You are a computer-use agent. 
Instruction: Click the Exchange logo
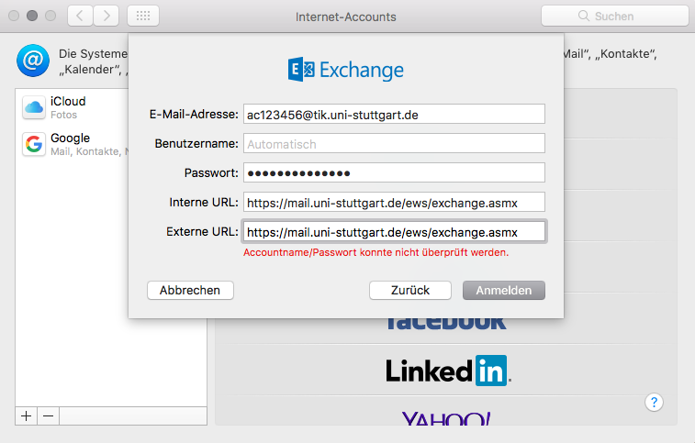coord(346,70)
